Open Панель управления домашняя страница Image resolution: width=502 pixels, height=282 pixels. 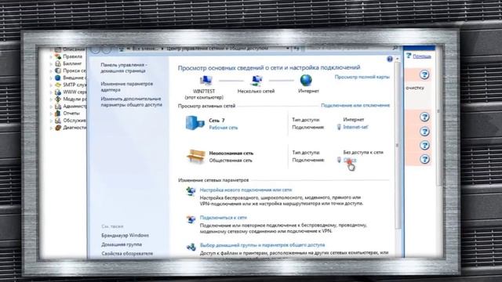[x=124, y=68]
